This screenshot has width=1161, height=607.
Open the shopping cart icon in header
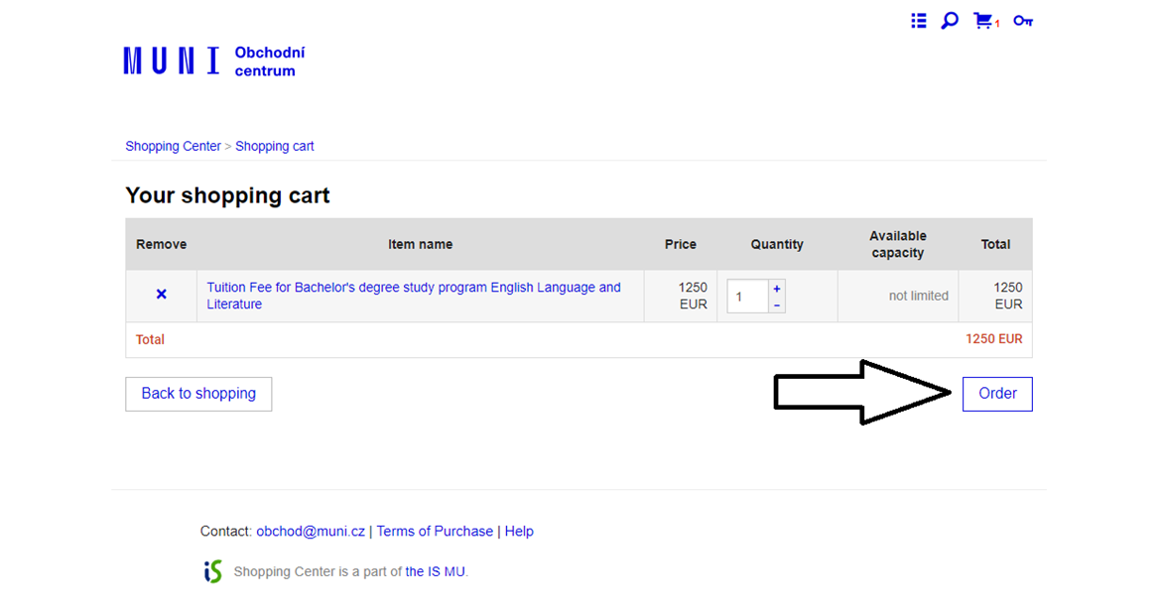point(983,21)
